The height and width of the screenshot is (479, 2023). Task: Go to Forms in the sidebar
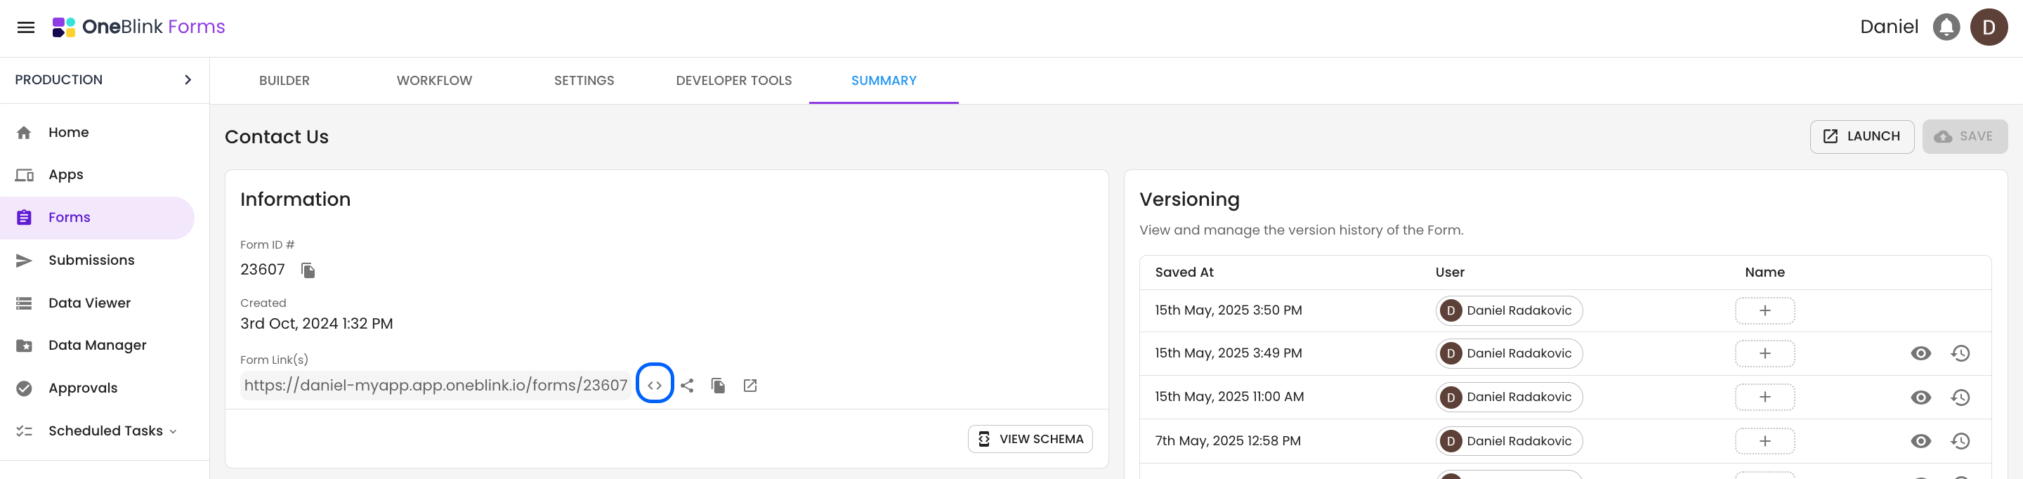98,218
